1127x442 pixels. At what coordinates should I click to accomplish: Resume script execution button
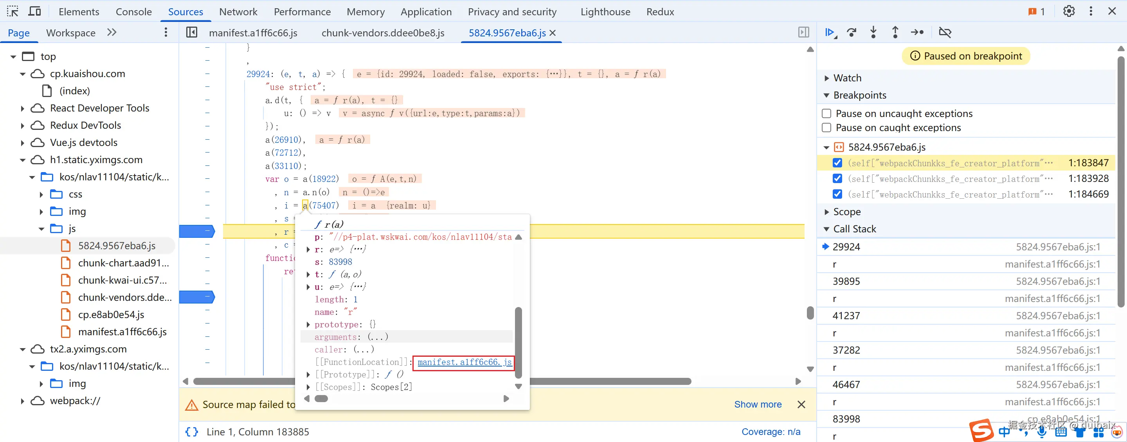[x=830, y=32]
